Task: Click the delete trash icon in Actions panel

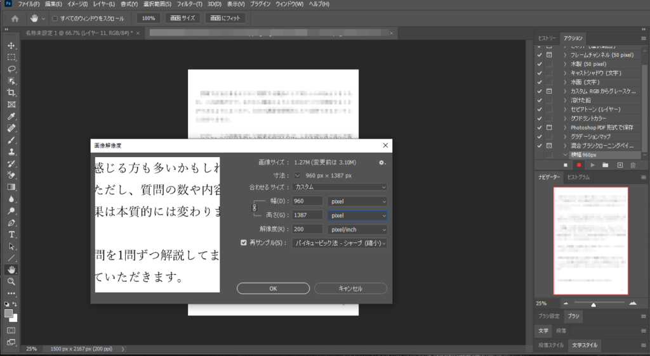Action: (632, 165)
